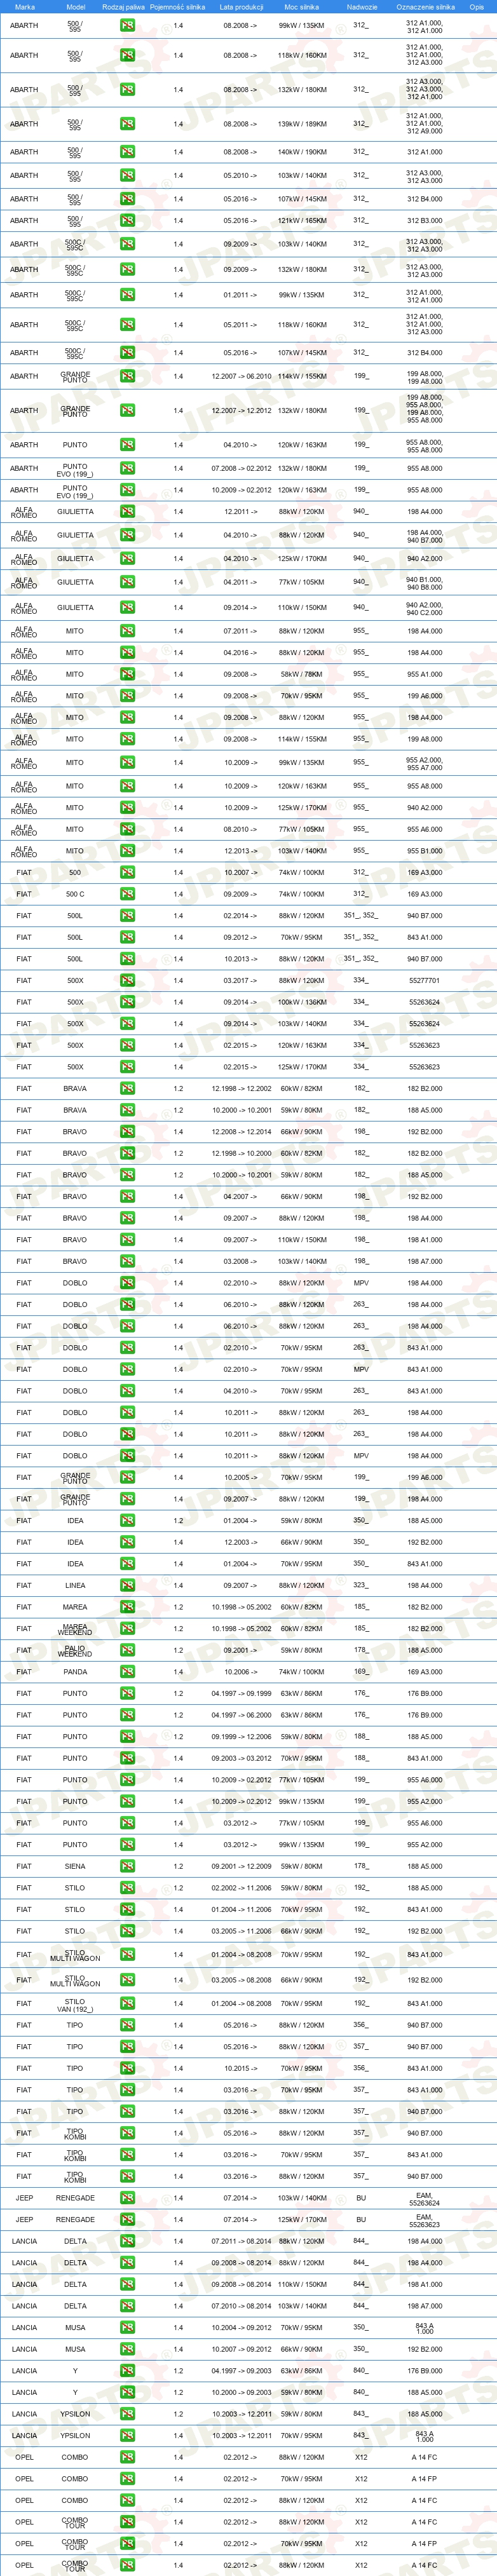Click fuel icon in GIULIETTA 77kW / 105KM row
This screenshot has width=497, height=2576.
[x=127, y=582]
